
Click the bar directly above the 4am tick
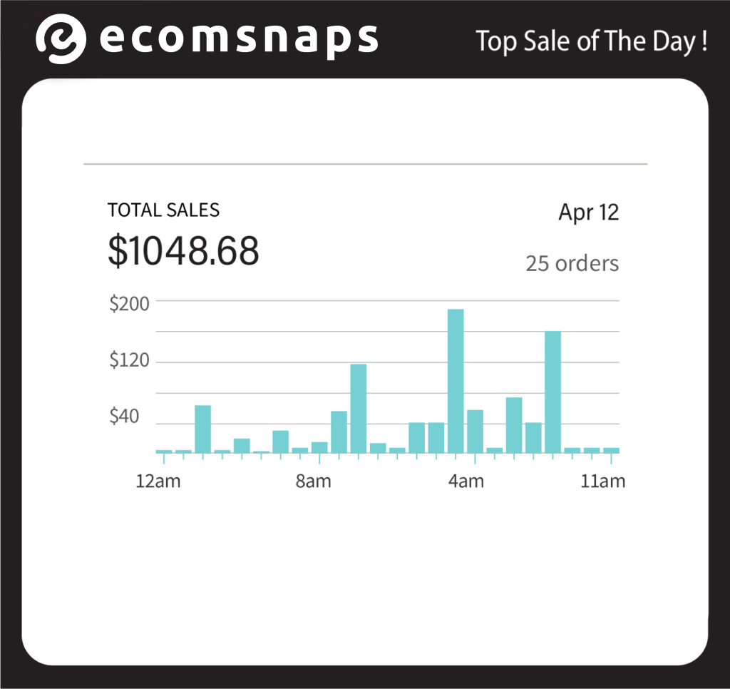point(475,432)
